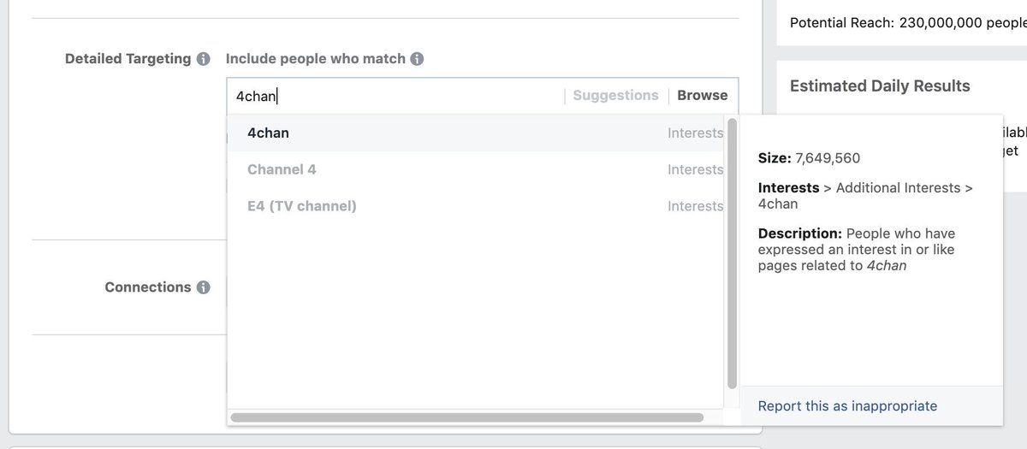The height and width of the screenshot is (449, 1027).
Task: Click the Estimated Daily Results heading
Action: click(x=880, y=86)
